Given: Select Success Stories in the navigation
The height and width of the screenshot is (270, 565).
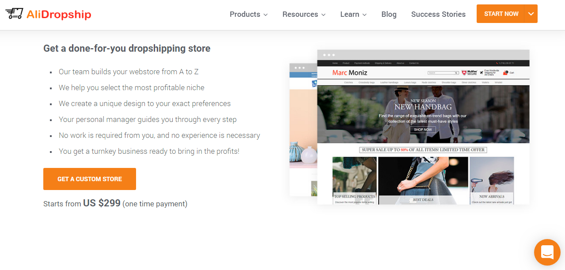Looking at the screenshot, I should pos(438,14).
